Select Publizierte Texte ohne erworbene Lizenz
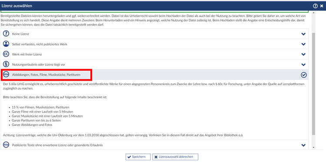Image resolution: width=326 pixels, height=162 pixels. click(154, 145)
